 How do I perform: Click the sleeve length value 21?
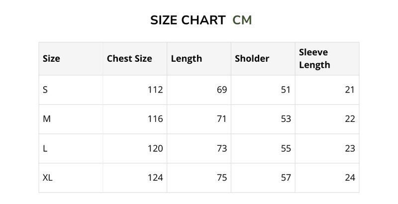(350, 90)
